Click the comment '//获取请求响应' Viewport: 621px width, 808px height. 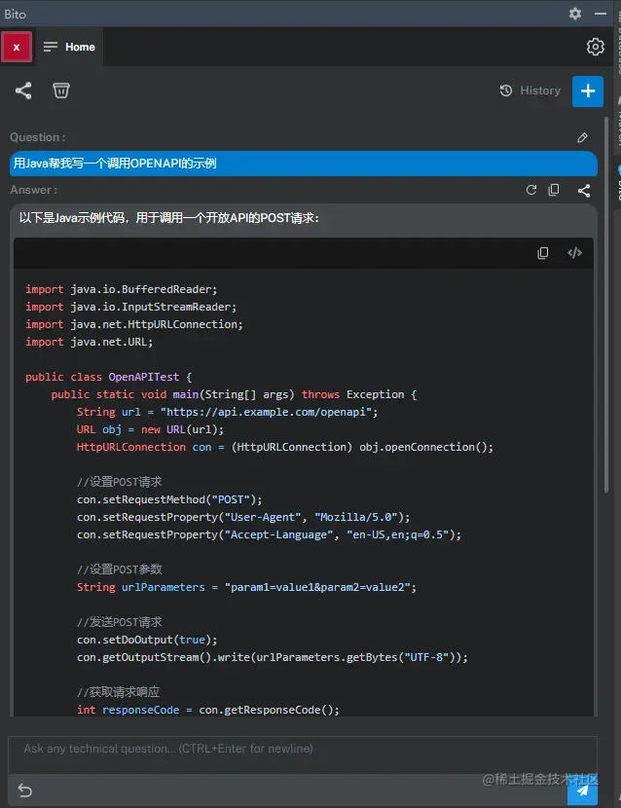(x=119, y=692)
